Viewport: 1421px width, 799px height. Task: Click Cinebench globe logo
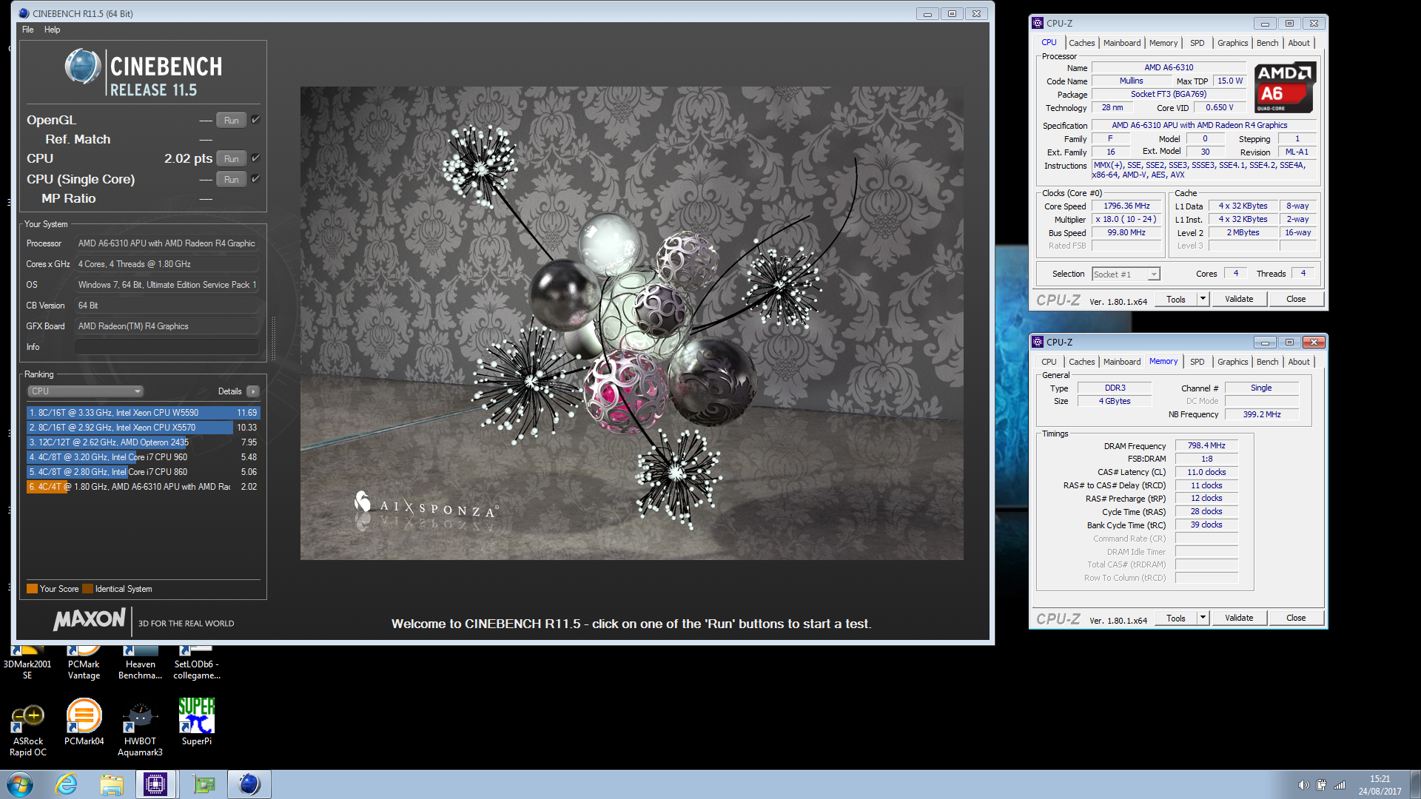[83, 67]
